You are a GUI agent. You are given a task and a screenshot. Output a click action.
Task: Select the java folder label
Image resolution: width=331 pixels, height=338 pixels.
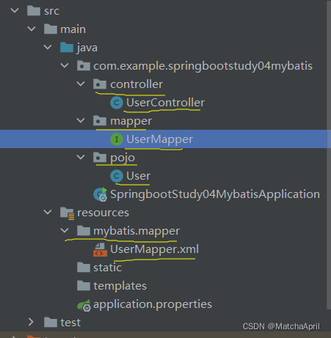87,48
